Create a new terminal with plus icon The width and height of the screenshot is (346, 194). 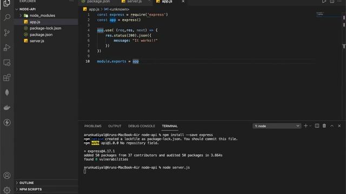(305, 126)
